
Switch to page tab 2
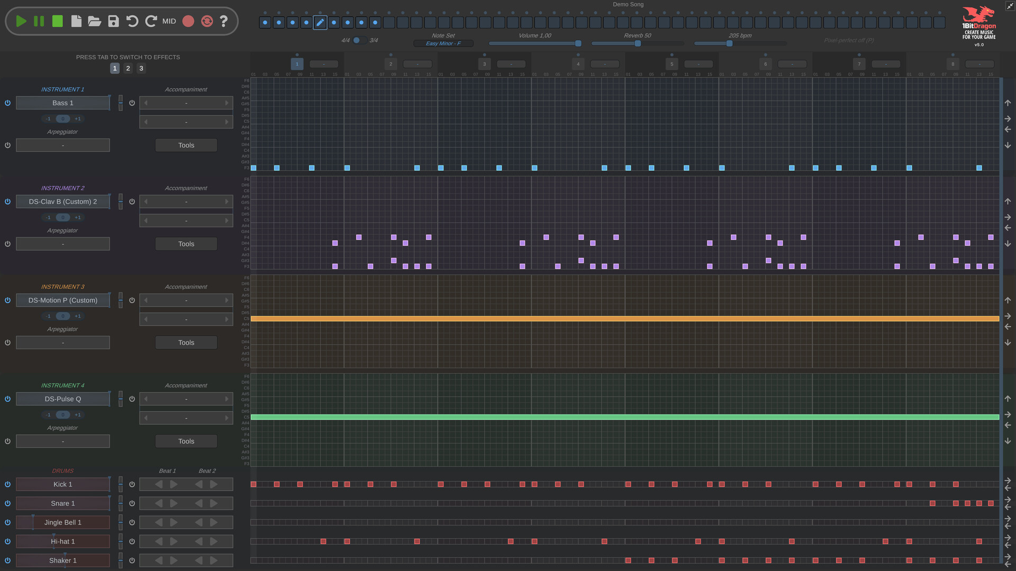[x=128, y=68]
